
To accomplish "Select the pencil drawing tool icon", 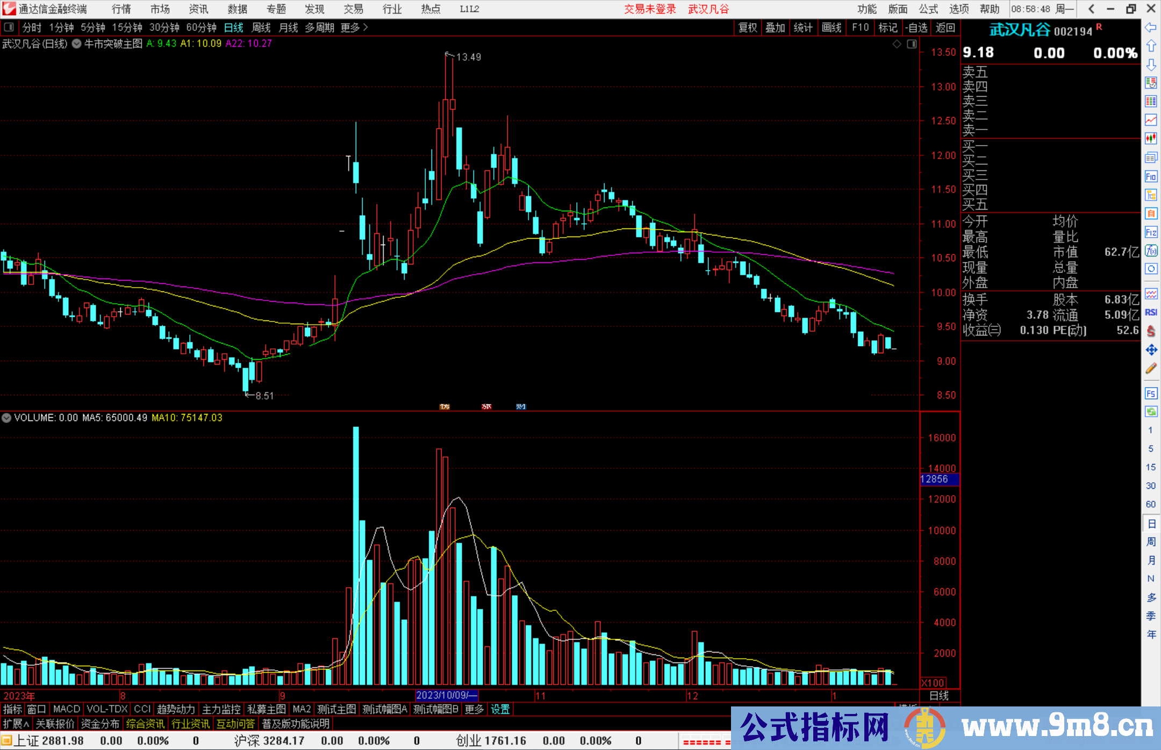I will point(1151,368).
